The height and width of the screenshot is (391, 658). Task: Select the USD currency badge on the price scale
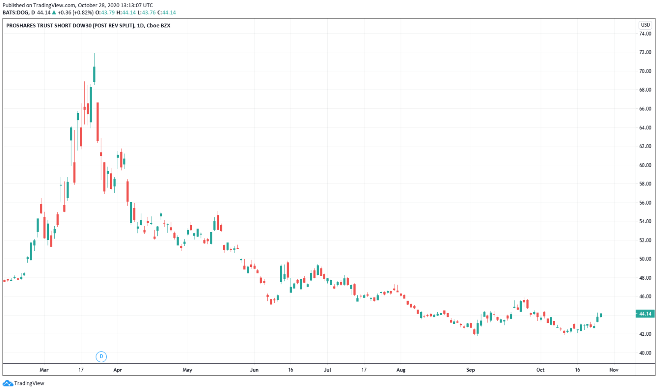pyautogui.click(x=646, y=25)
